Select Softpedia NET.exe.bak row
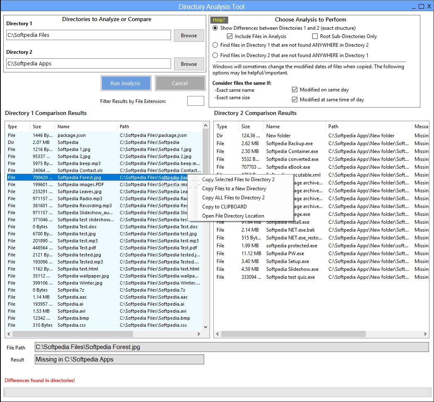 (x=322, y=230)
